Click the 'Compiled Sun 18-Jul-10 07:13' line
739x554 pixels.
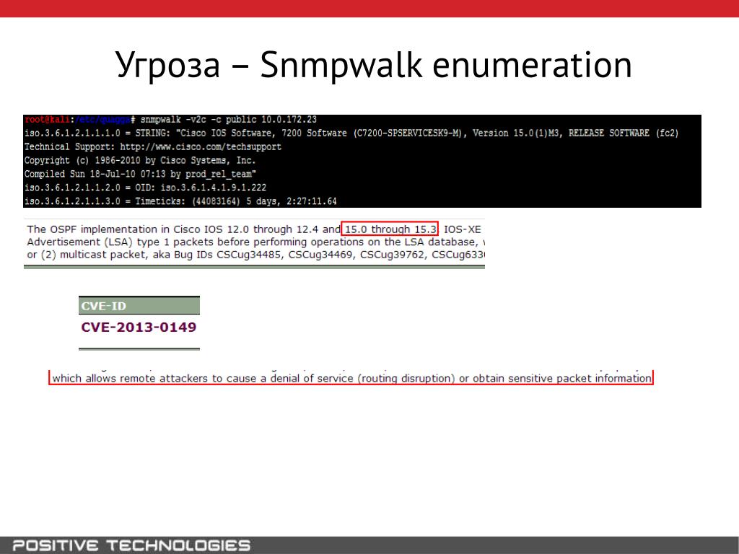coord(140,175)
